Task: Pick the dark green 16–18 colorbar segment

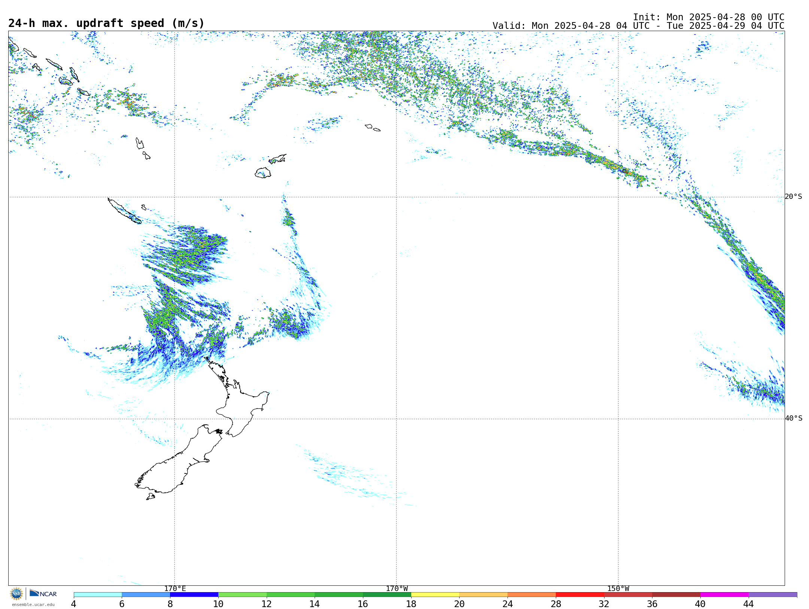Action: coord(387,594)
